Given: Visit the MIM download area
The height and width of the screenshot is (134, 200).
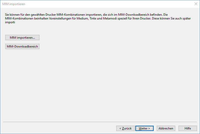Looking at the screenshot, I should [22, 47].
